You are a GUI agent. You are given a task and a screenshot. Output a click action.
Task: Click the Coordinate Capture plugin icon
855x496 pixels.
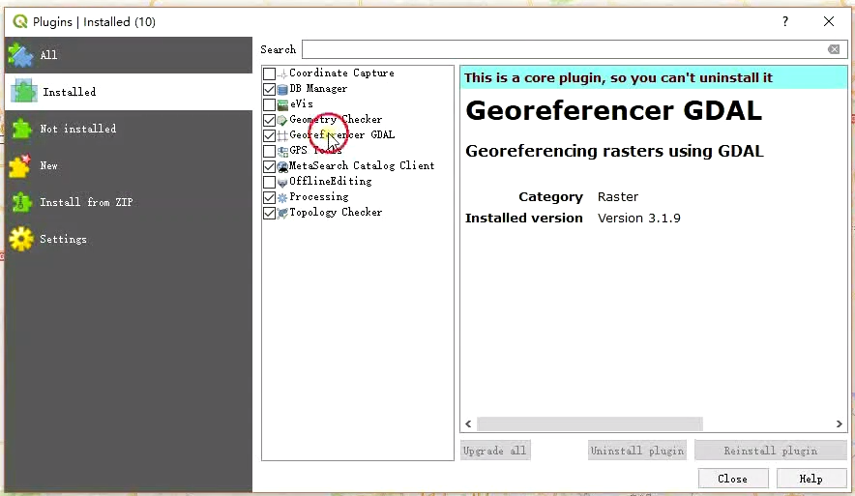(282, 73)
